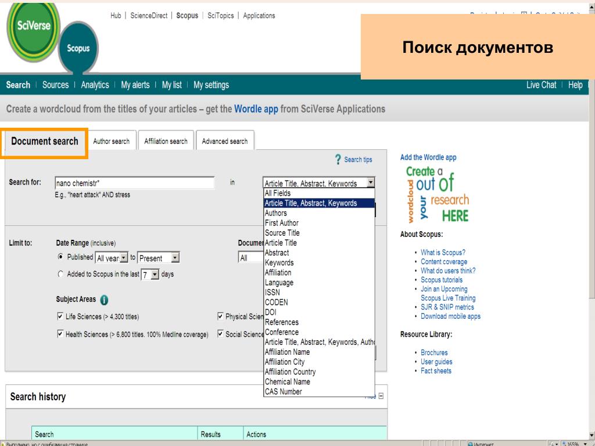Open the What is Scopus? link
The width and height of the screenshot is (595, 446).
(443, 253)
